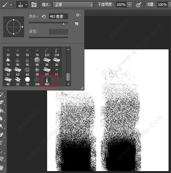Select the Eraser tool
This screenshot has height=173, width=171.
click(x=2, y=102)
